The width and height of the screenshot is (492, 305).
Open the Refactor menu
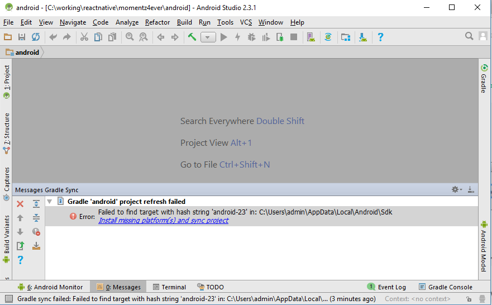157,22
